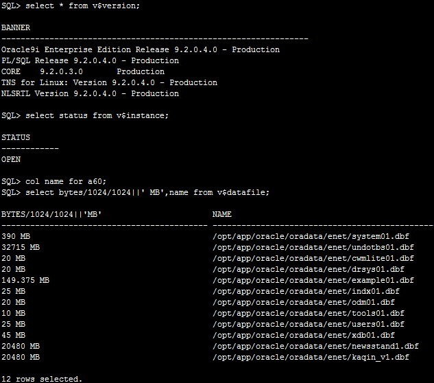Click the CORE 9.2.0.3.0 Production line
434x383 pixels.
tap(83, 71)
